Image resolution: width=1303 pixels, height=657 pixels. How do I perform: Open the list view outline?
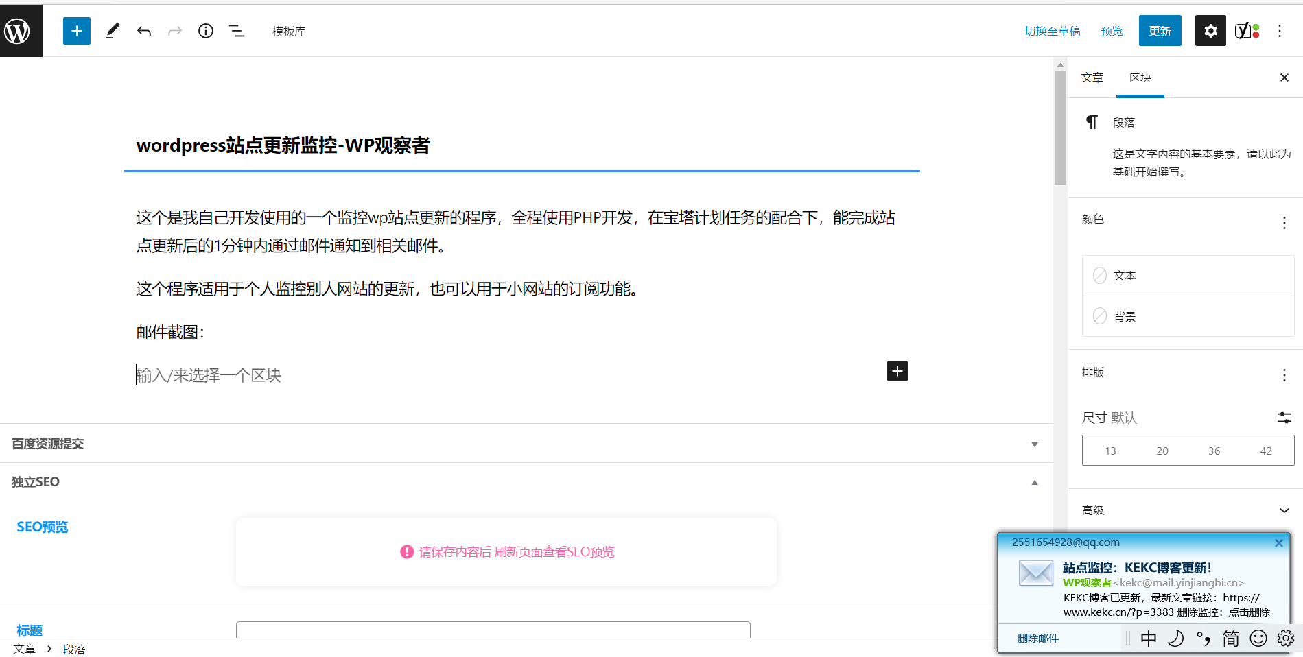237,31
